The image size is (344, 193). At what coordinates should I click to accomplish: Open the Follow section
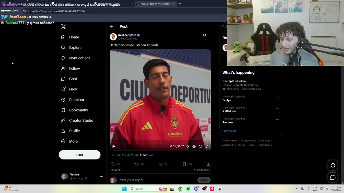pyautogui.click(x=70, y=68)
